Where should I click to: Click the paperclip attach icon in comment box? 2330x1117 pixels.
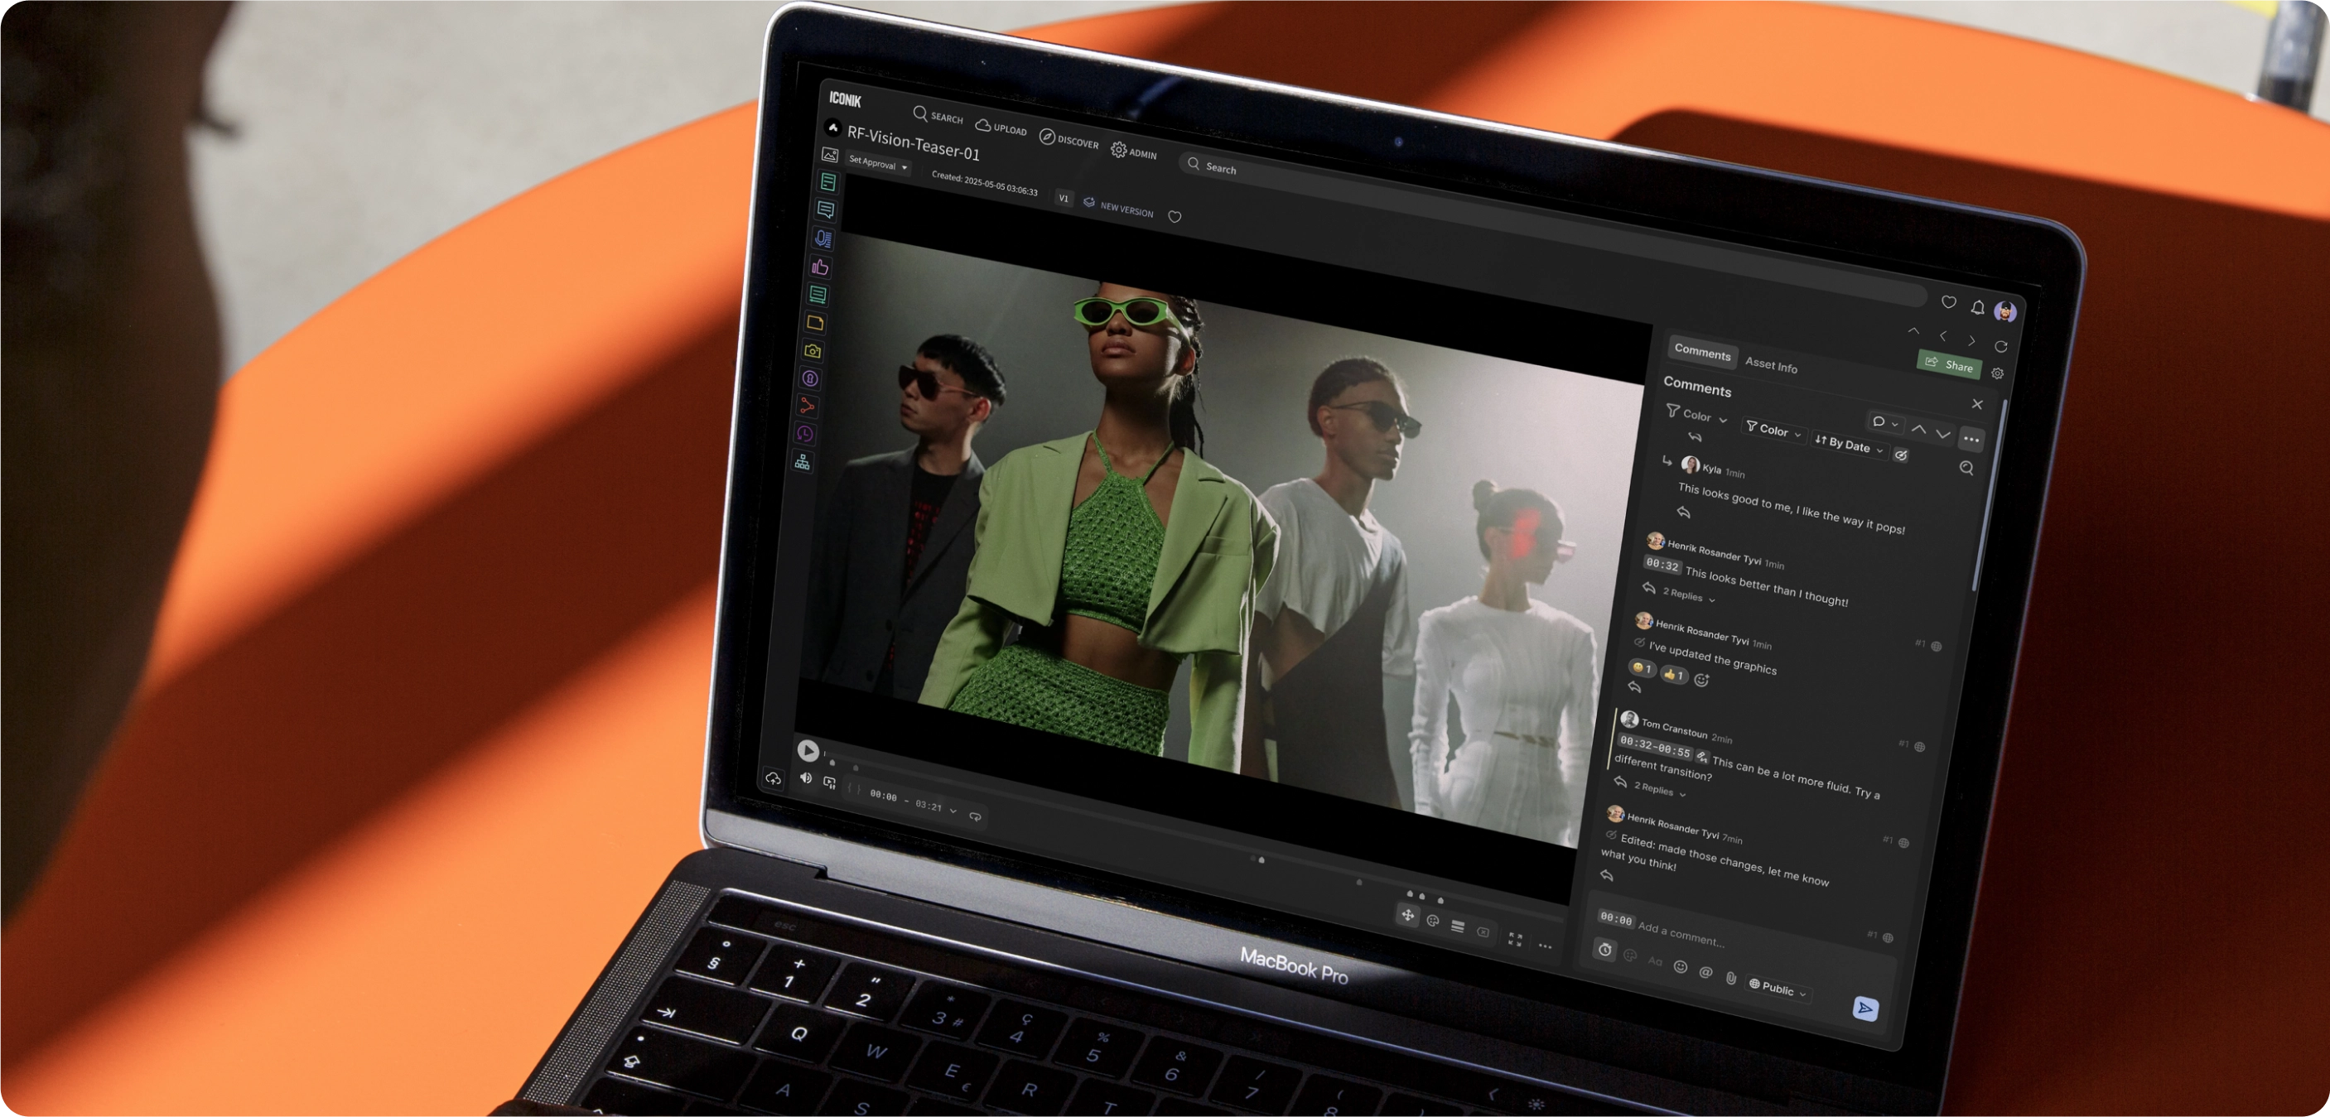1730,978
